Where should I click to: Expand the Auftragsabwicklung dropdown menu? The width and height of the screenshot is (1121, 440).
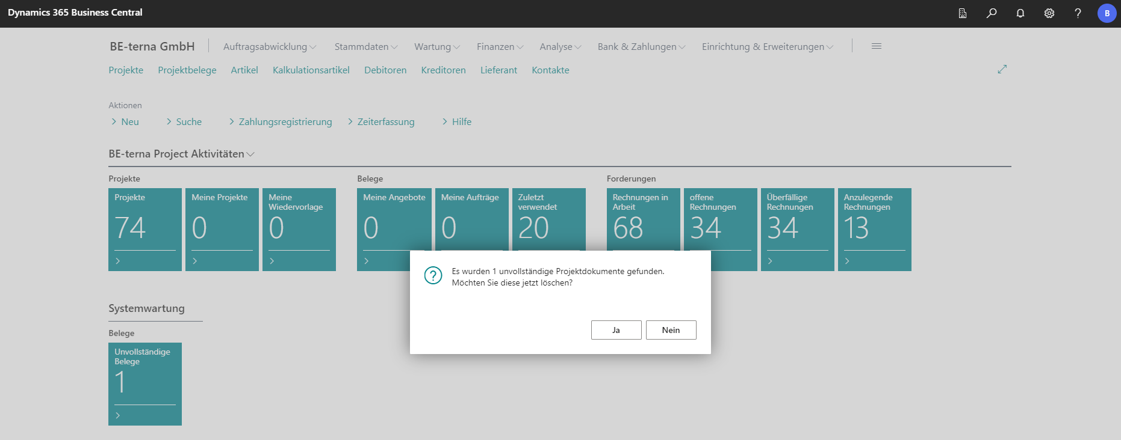(x=269, y=47)
